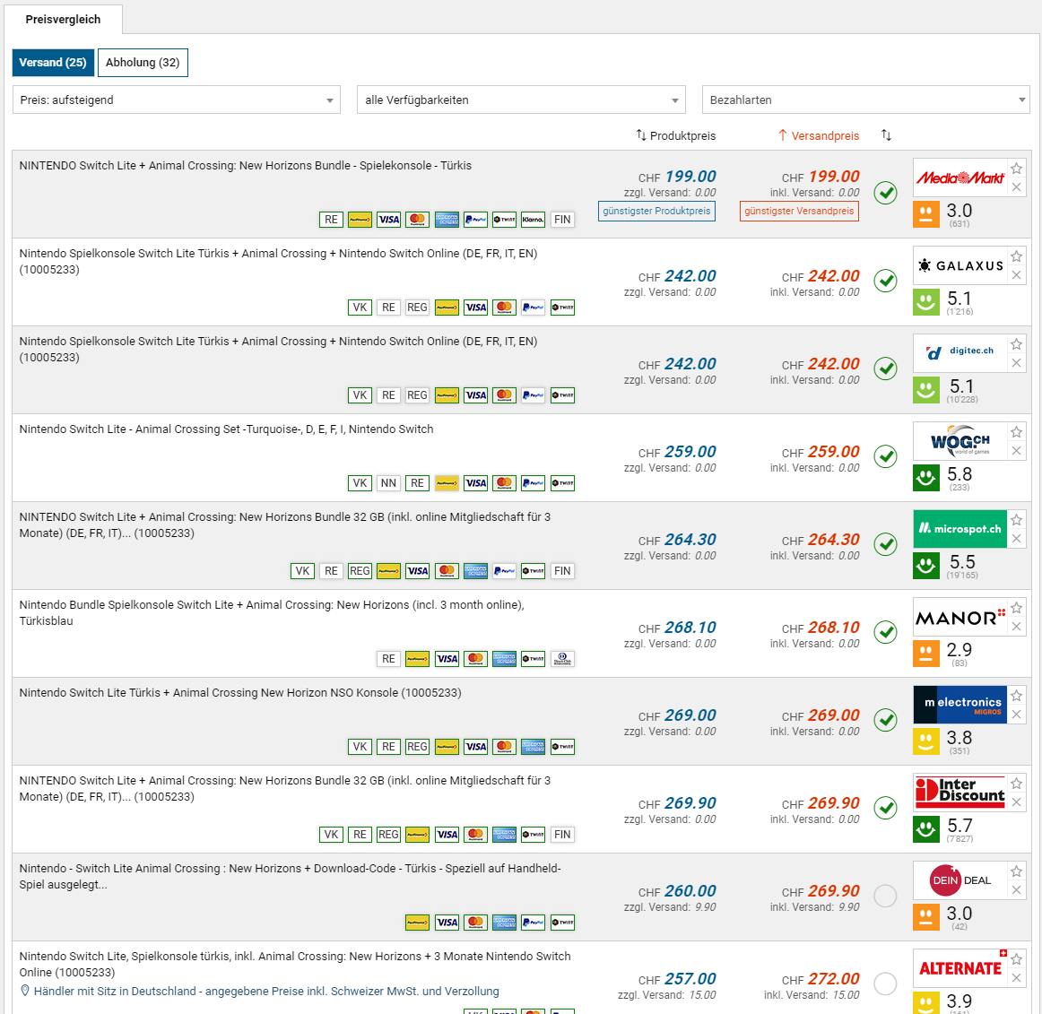The width and height of the screenshot is (1042, 1014).
Task: Hide the microspot.ch offer with X
Action: (x=1016, y=539)
